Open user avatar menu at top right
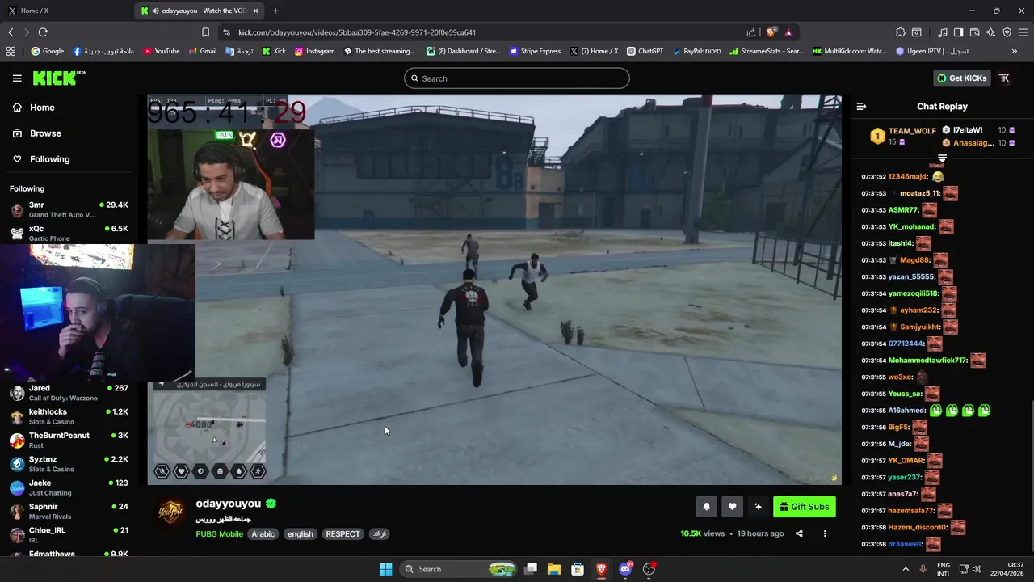1034x582 pixels. click(1004, 78)
